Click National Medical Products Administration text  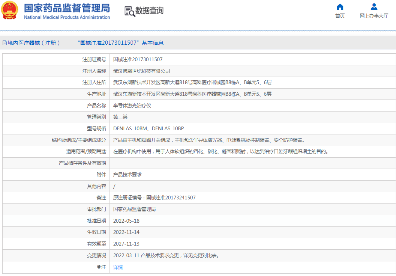67,17
